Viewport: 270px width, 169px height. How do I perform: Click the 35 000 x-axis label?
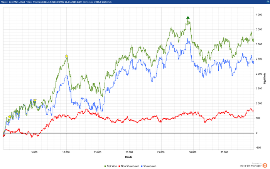click(x=224, y=152)
